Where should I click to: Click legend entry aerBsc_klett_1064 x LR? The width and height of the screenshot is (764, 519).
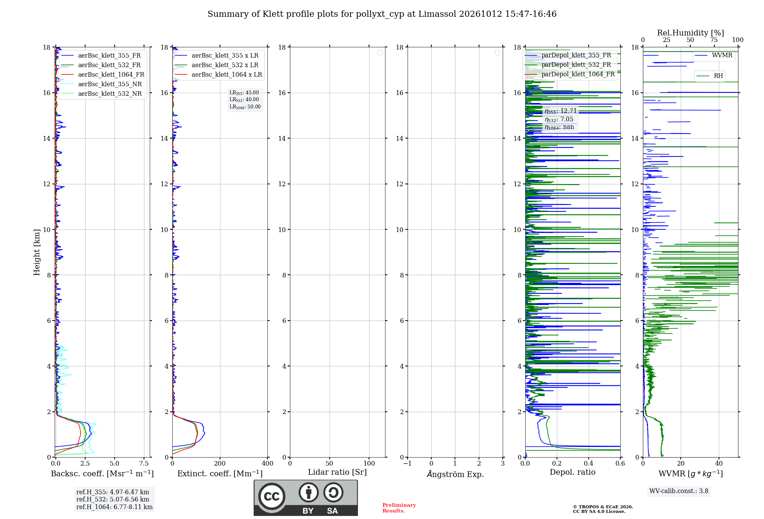(219, 75)
